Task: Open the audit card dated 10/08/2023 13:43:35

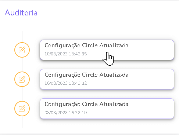Action: coord(107,50)
